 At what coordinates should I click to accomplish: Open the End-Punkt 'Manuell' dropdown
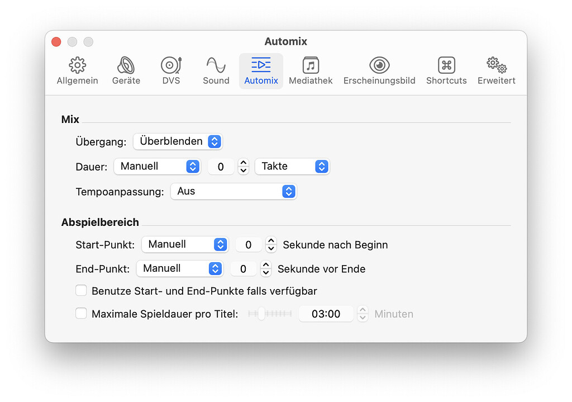(x=179, y=268)
